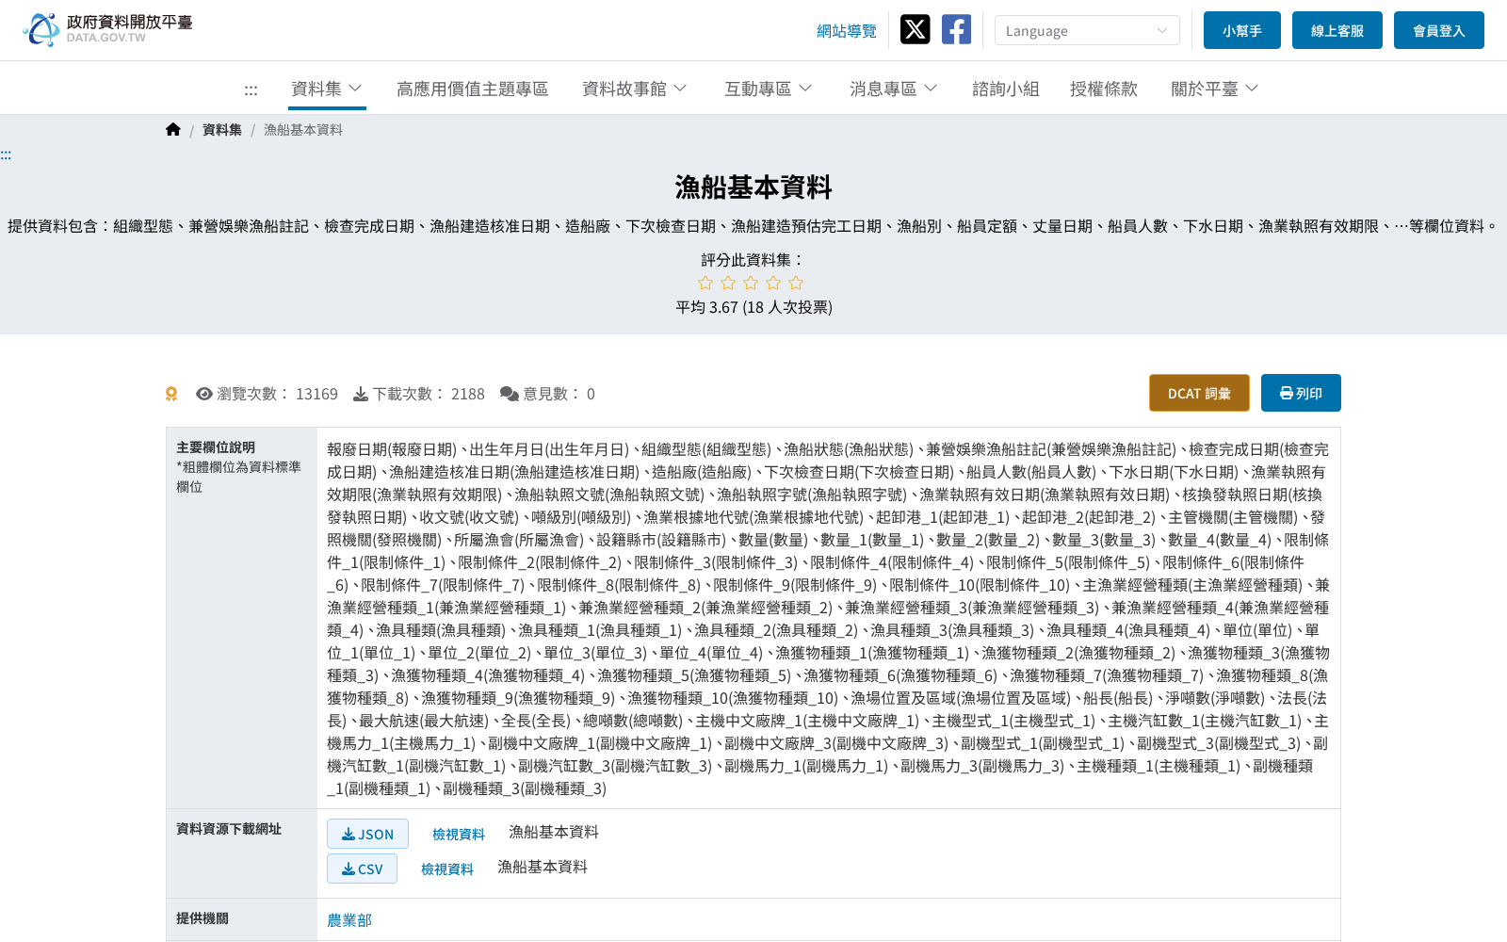1507x942 pixels.
Task: Click the ::: accesskey marker in nav bar
Action: (x=251, y=90)
